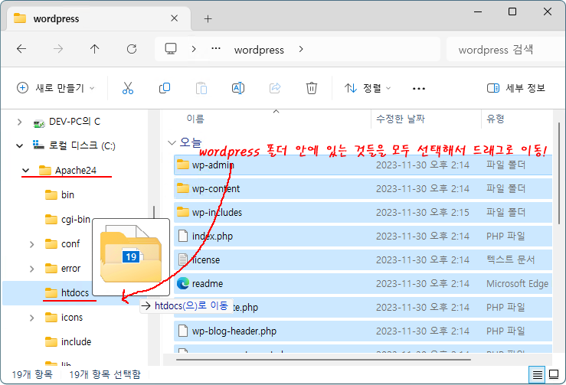Sort by 수정한 날짜 column header
This screenshot has height=385, width=566.
401,119
